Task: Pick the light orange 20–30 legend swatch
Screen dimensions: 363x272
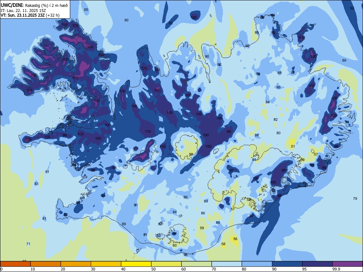Action: [76, 264]
